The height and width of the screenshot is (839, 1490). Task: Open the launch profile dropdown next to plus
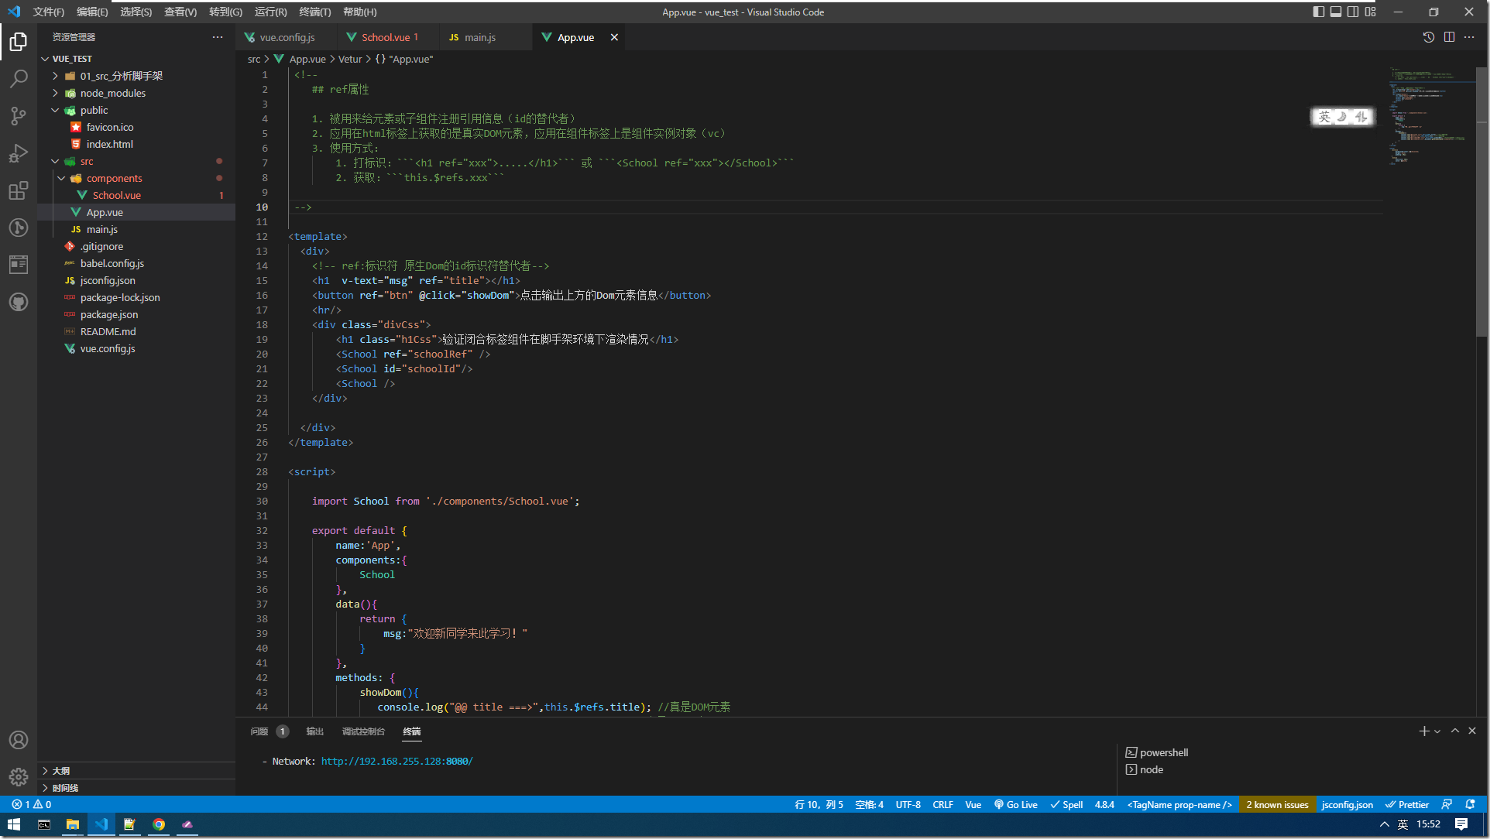tap(1437, 731)
